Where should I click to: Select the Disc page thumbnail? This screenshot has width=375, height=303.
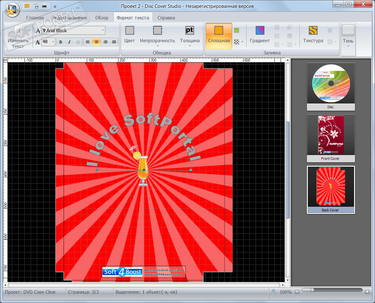[331, 87]
